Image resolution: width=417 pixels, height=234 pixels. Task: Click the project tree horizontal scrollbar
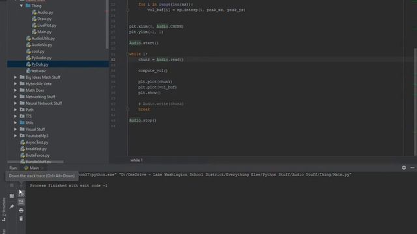(x=35, y=162)
